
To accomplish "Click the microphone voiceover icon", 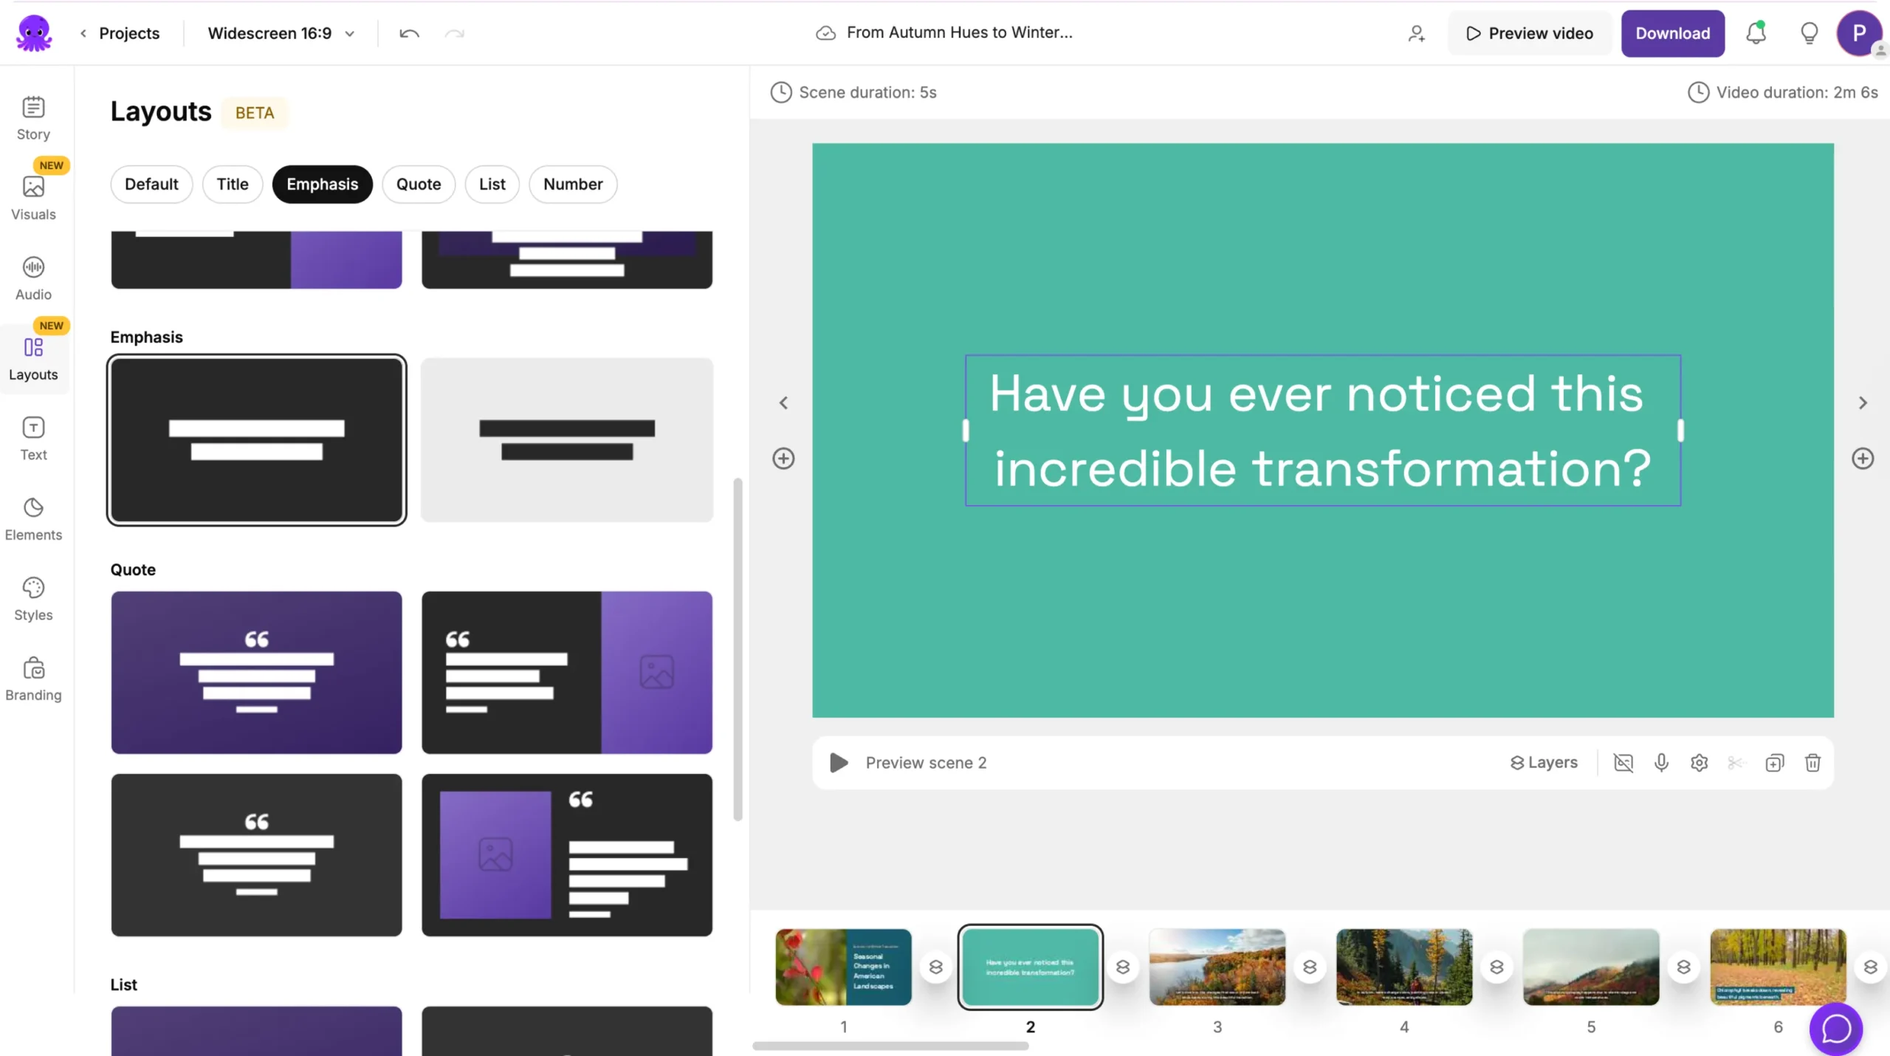I will coord(1661,763).
